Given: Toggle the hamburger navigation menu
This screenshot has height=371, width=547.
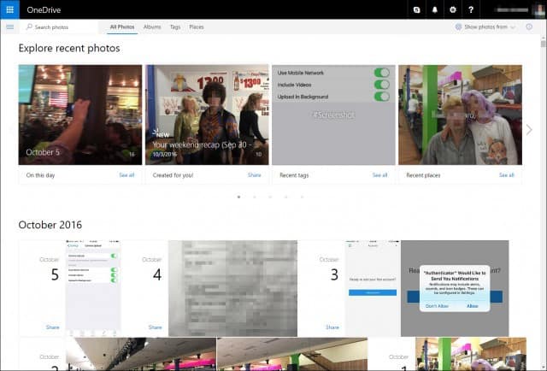Looking at the screenshot, I should click(10, 26).
